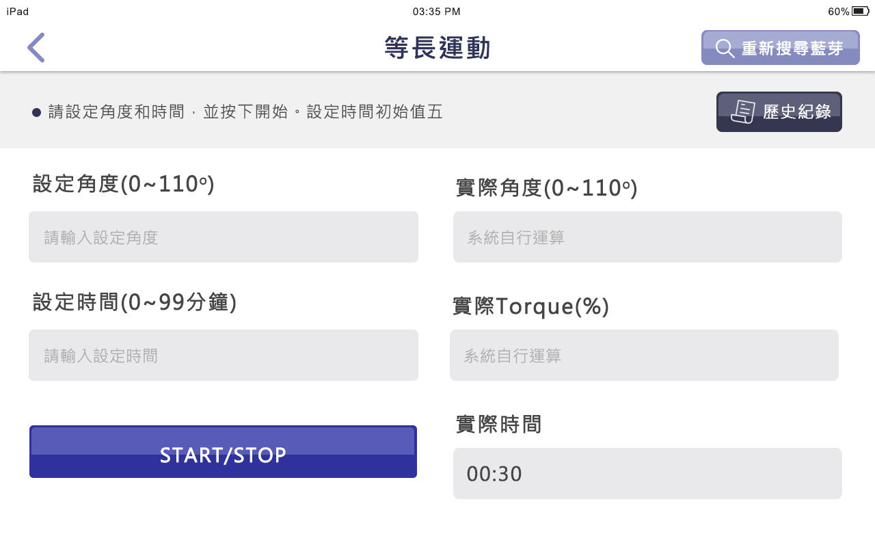Tap the 等長運動 page title
Image resolution: width=875 pixels, height=547 pixels.
click(437, 48)
